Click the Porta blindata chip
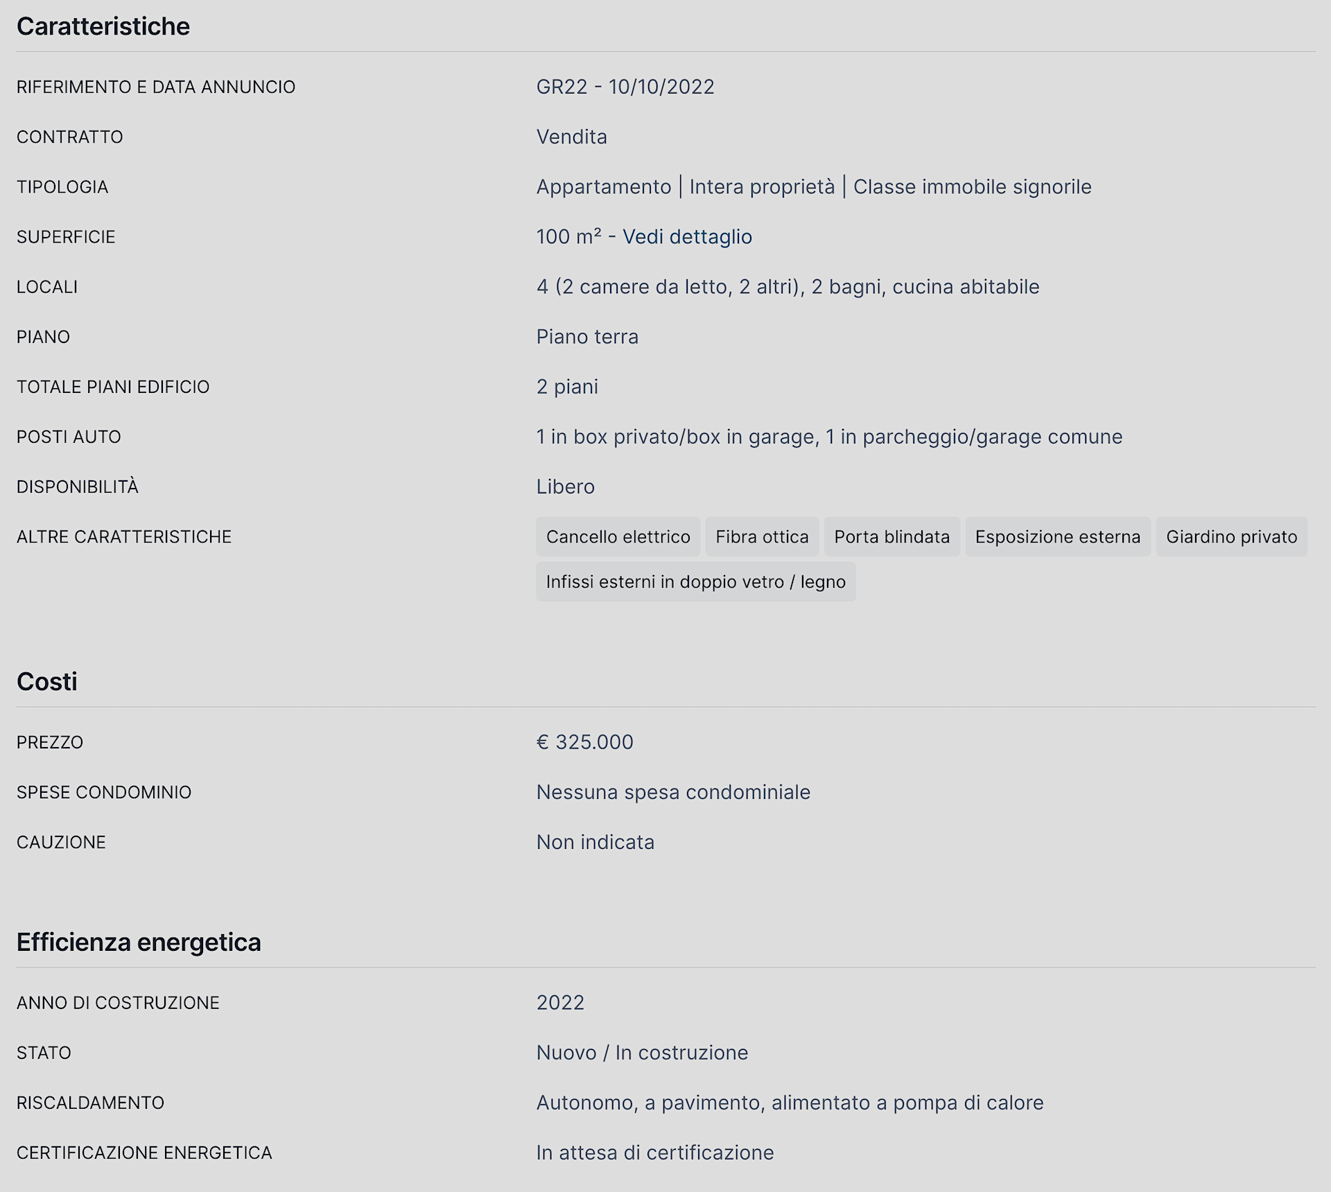 (891, 537)
